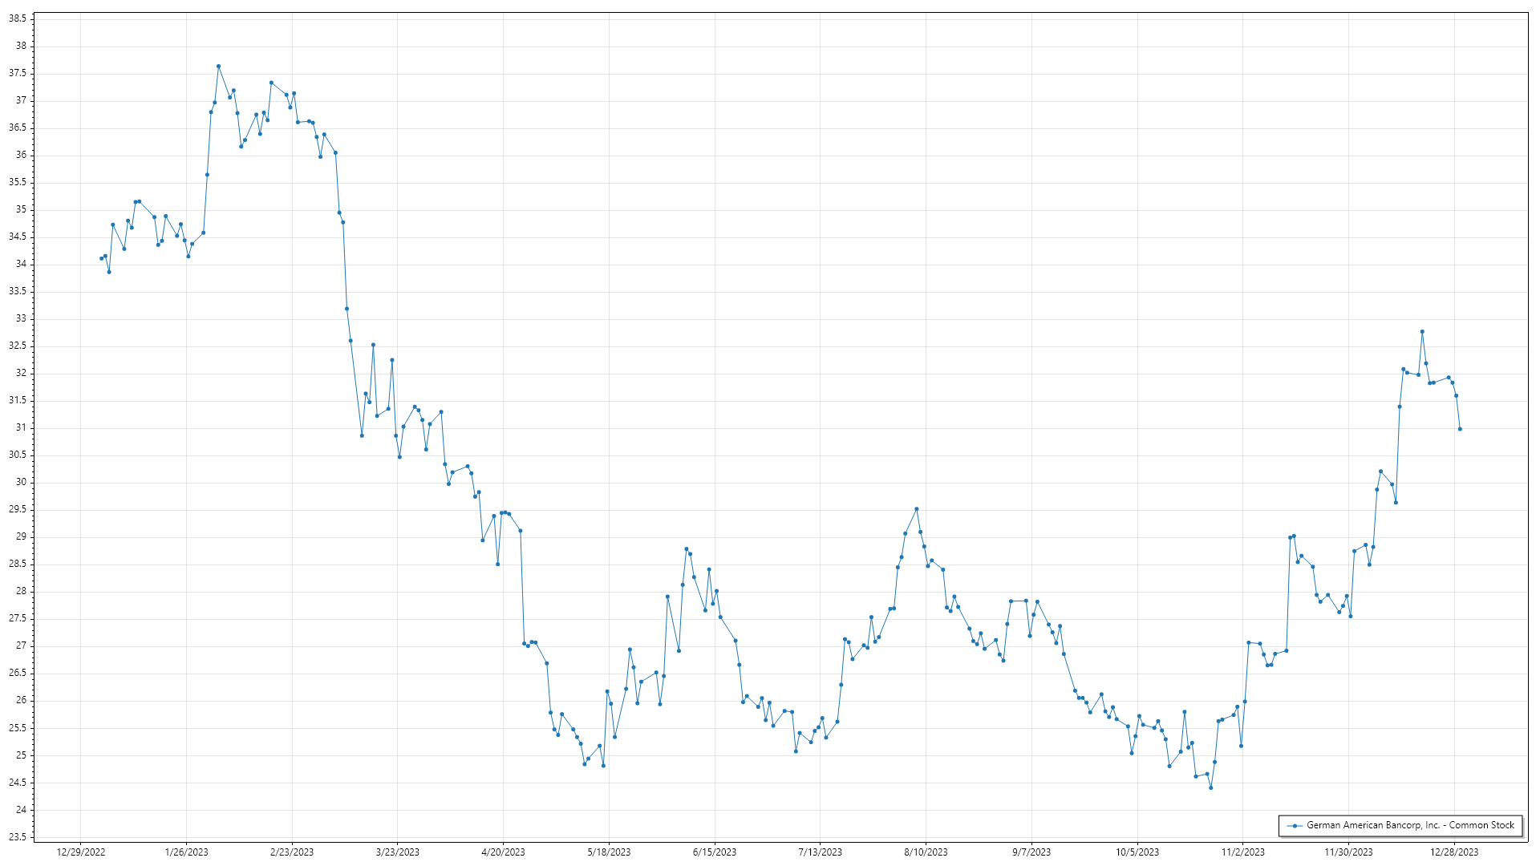Screen dimensions: 1540x866
Task: Click the 11/2/2023 x-axis label
Action: [1242, 852]
